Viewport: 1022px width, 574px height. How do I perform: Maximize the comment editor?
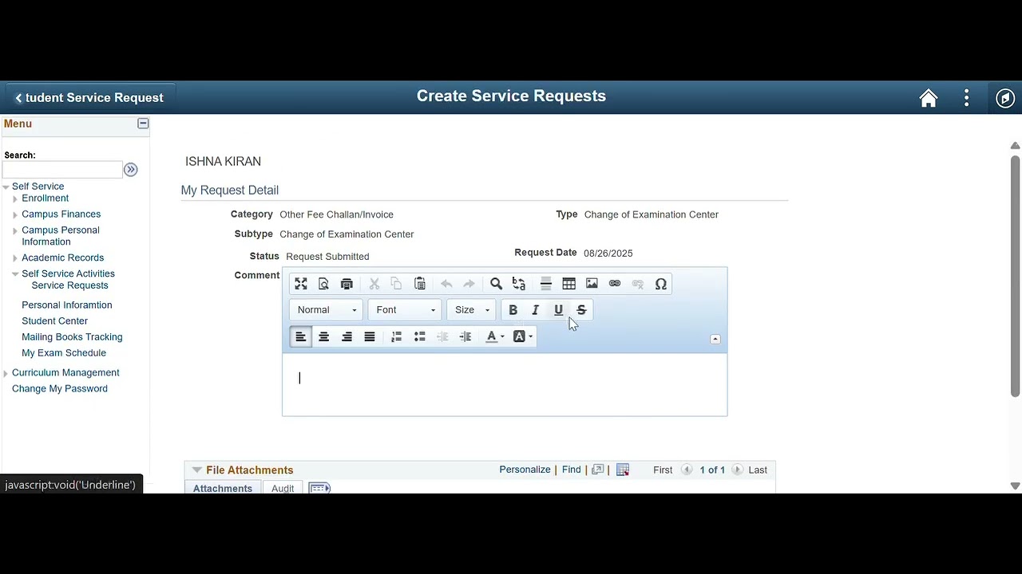tap(301, 284)
